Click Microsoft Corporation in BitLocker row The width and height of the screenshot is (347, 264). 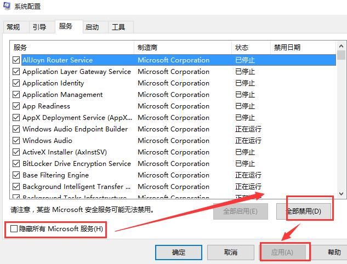pos(173,163)
